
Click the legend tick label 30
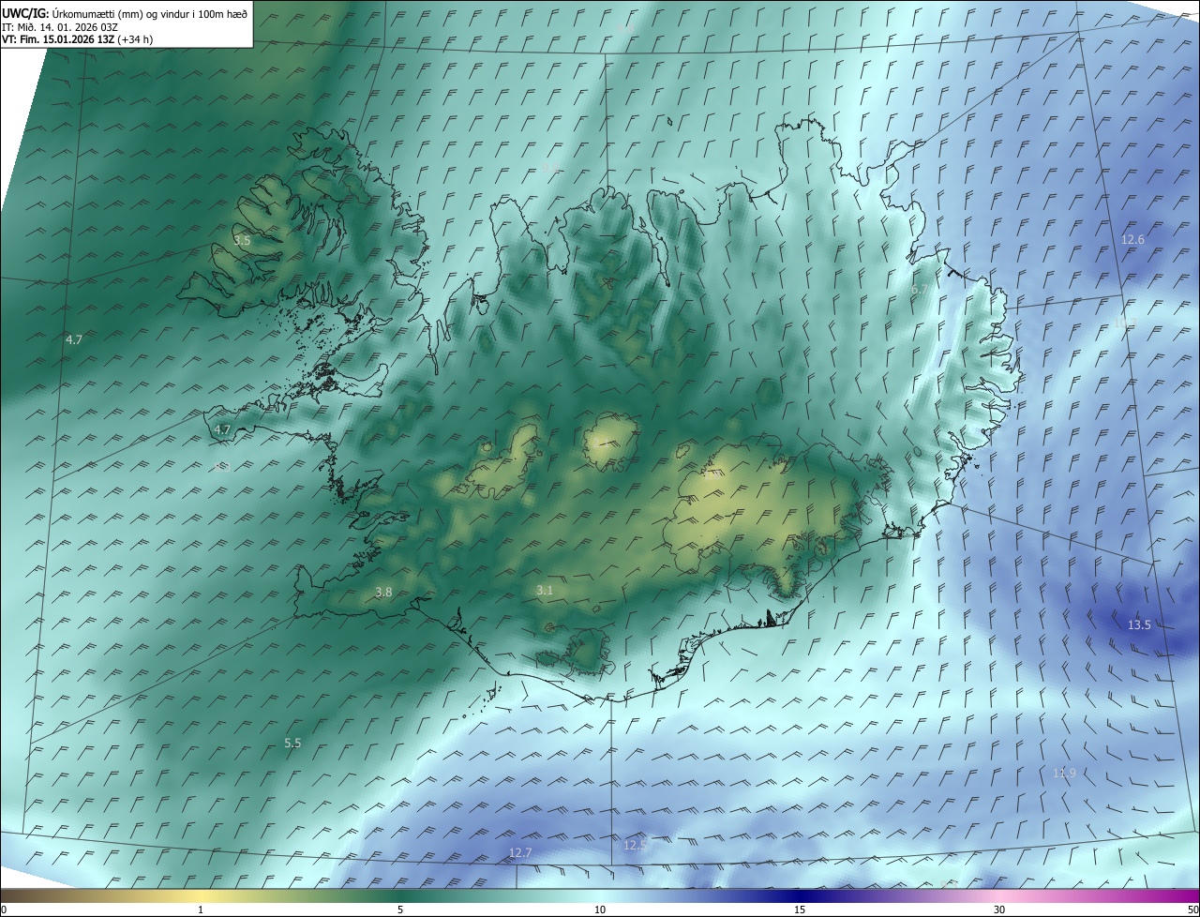point(999,910)
